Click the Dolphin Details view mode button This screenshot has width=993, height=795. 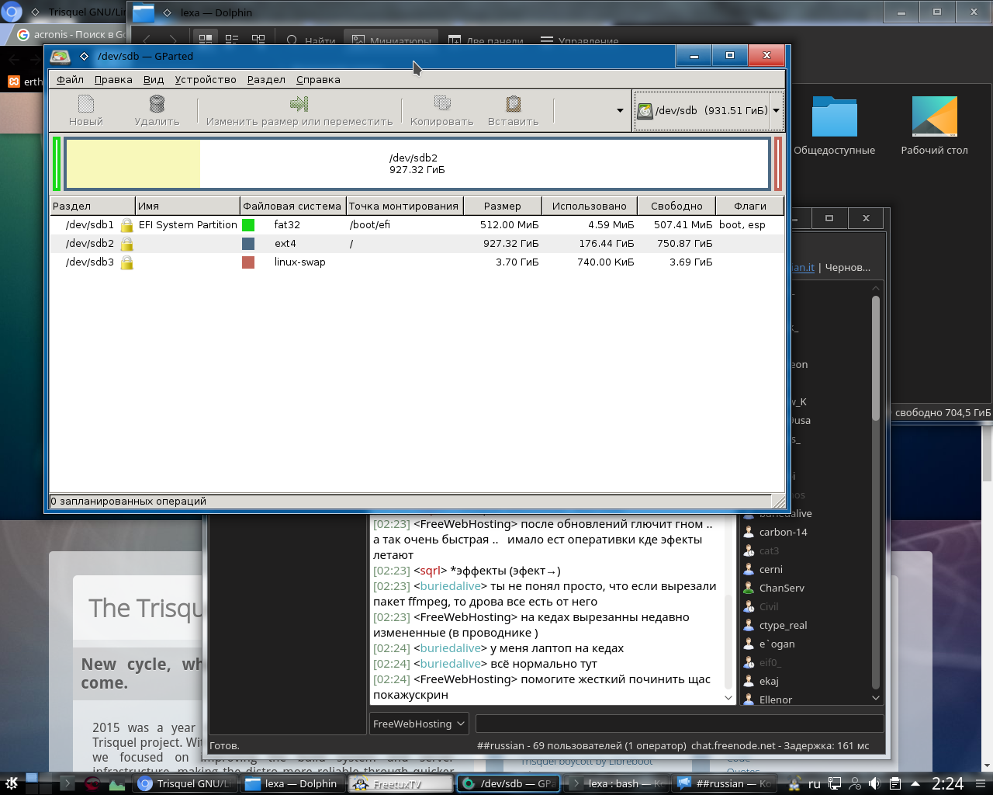coord(258,40)
